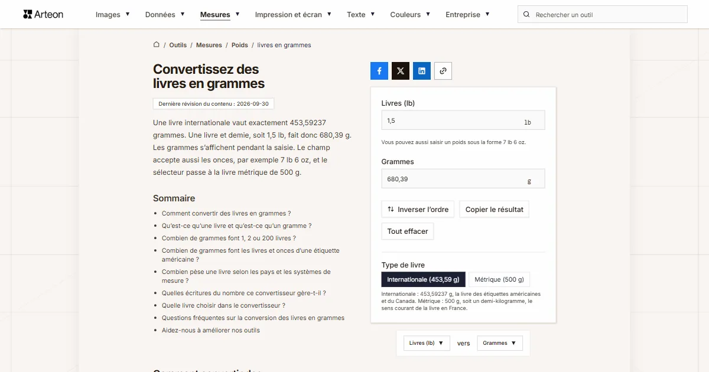Jump to Comment convertir des livres en grammes
The image size is (709, 372).
pyautogui.click(x=226, y=214)
